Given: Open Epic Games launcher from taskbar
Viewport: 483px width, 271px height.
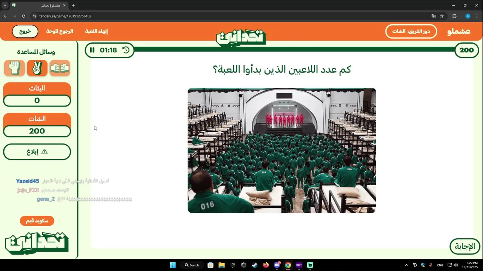Looking at the screenshot, I should (233, 265).
